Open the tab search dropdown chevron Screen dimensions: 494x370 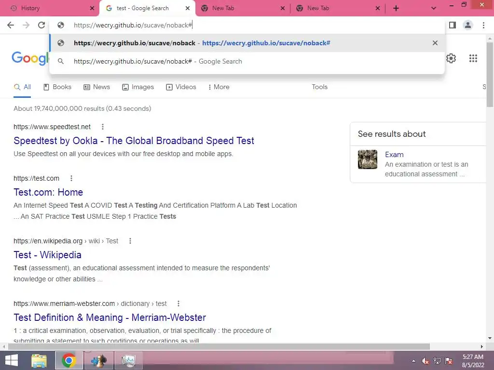coord(434,9)
